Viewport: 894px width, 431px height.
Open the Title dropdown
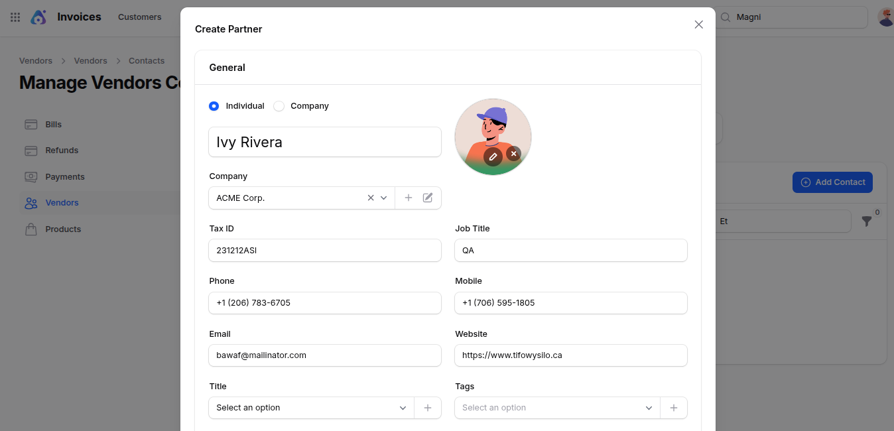click(x=403, y=407)
